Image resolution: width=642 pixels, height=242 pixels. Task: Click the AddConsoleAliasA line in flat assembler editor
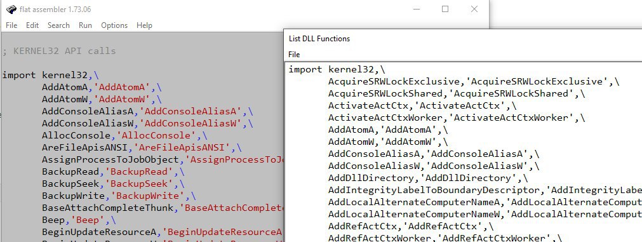pyautogui.click(x=147, y=111)
